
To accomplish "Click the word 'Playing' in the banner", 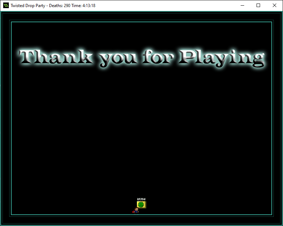I will click(x=221, y=58).
